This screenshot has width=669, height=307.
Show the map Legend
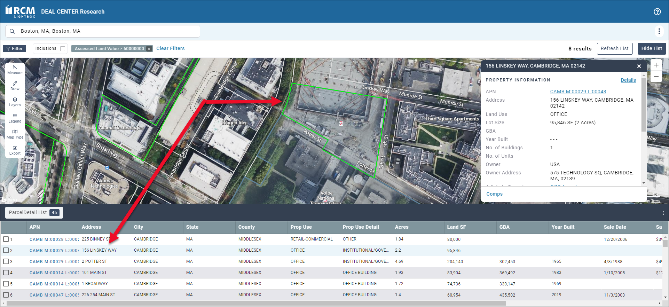(x=15, y=118)
